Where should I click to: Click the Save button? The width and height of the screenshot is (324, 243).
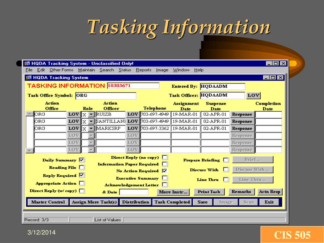point(202,202)
